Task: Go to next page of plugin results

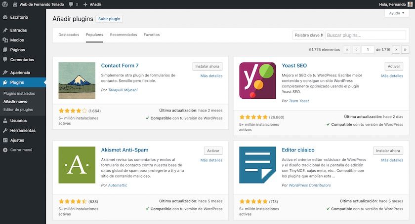Action: (396, 49)
